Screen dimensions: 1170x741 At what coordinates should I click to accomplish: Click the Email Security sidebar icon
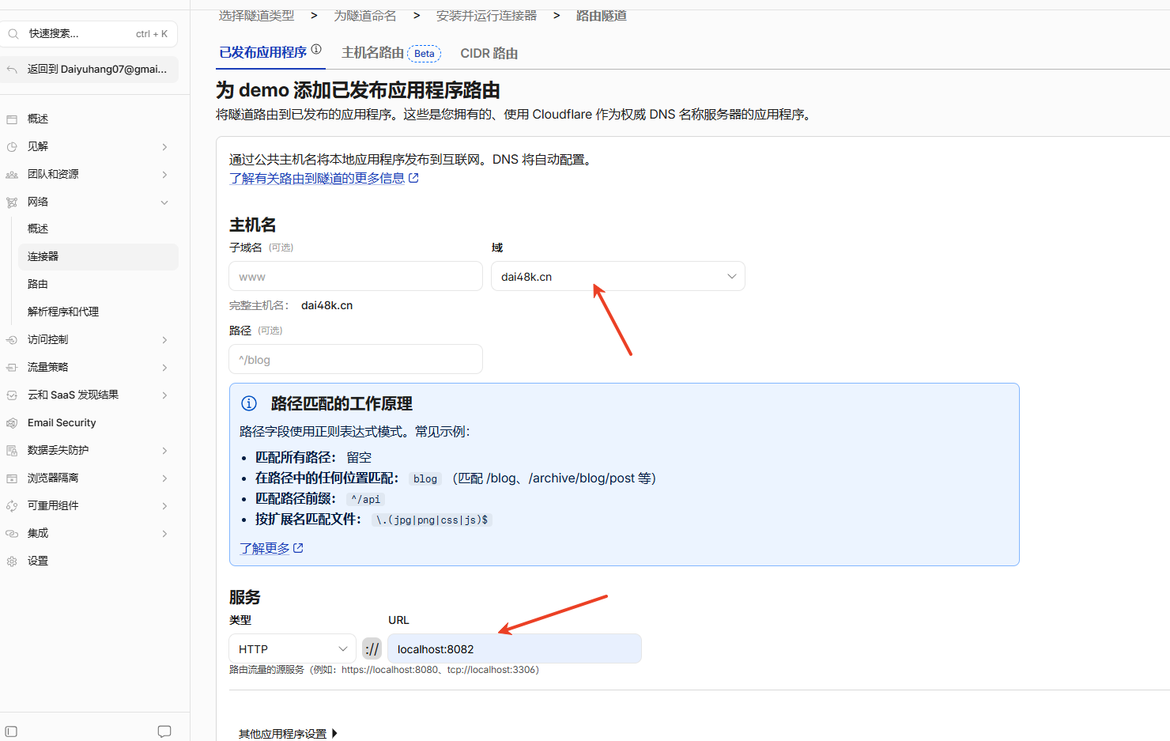12,423
